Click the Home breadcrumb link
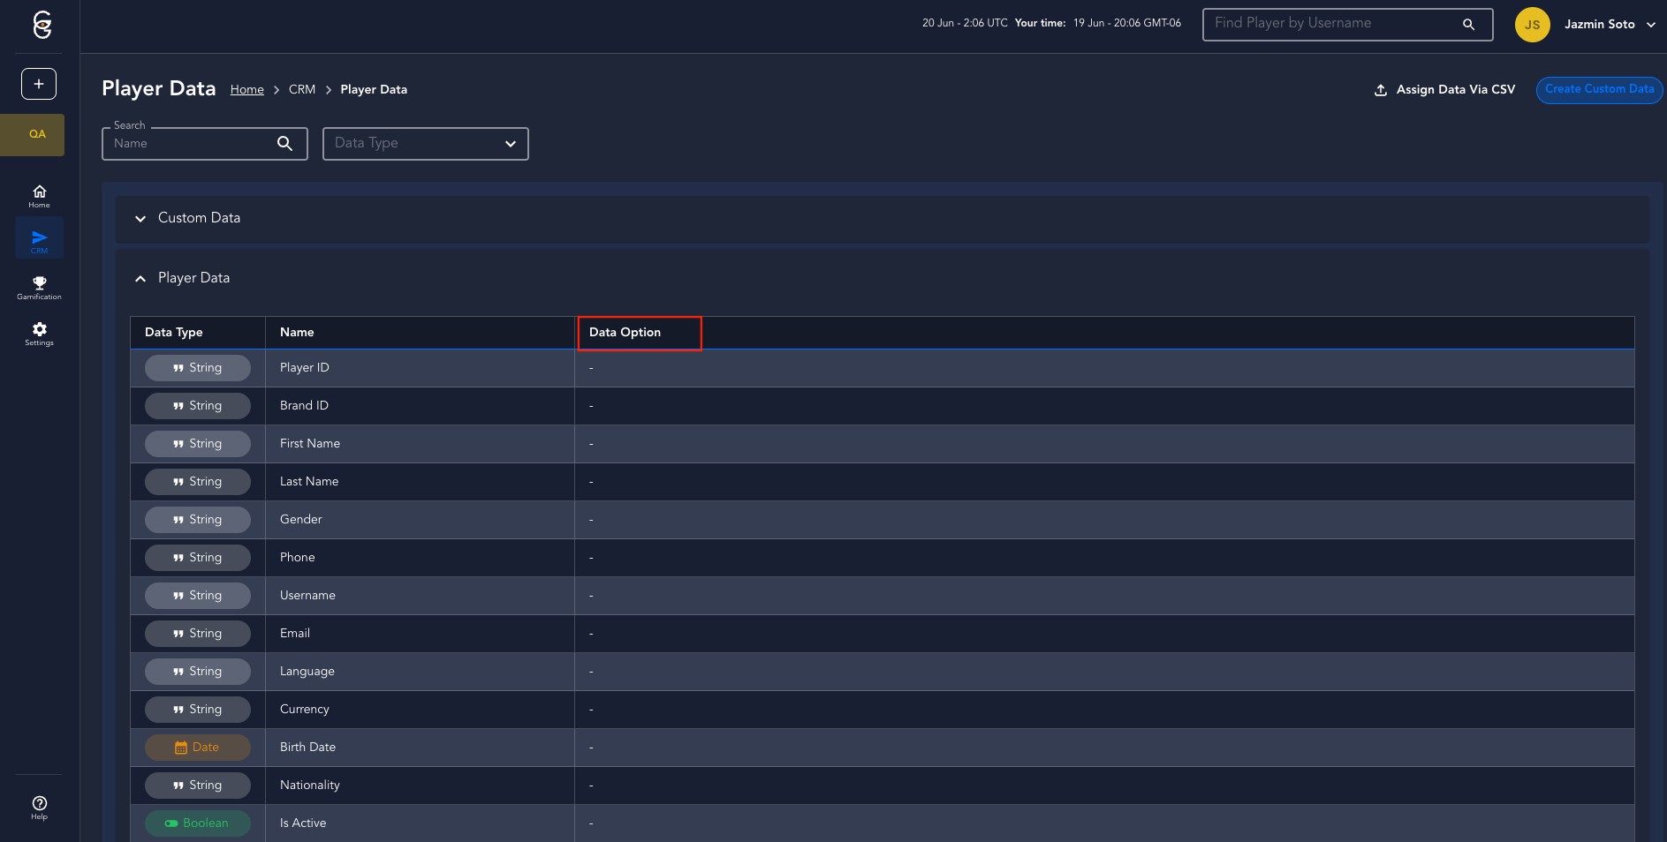 click(246, 89)
